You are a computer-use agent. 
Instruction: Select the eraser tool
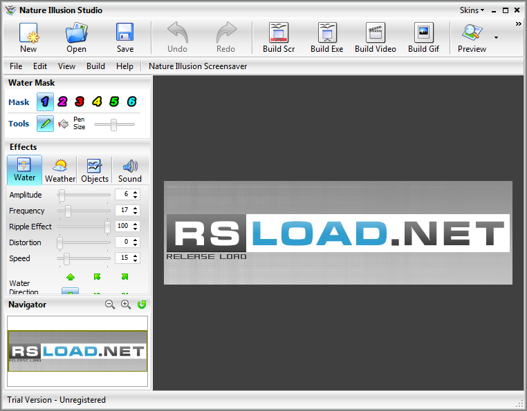[63, 124]
